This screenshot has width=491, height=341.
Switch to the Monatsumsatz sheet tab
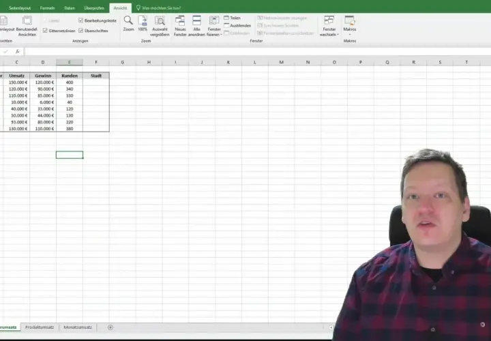tap(78, 327)
